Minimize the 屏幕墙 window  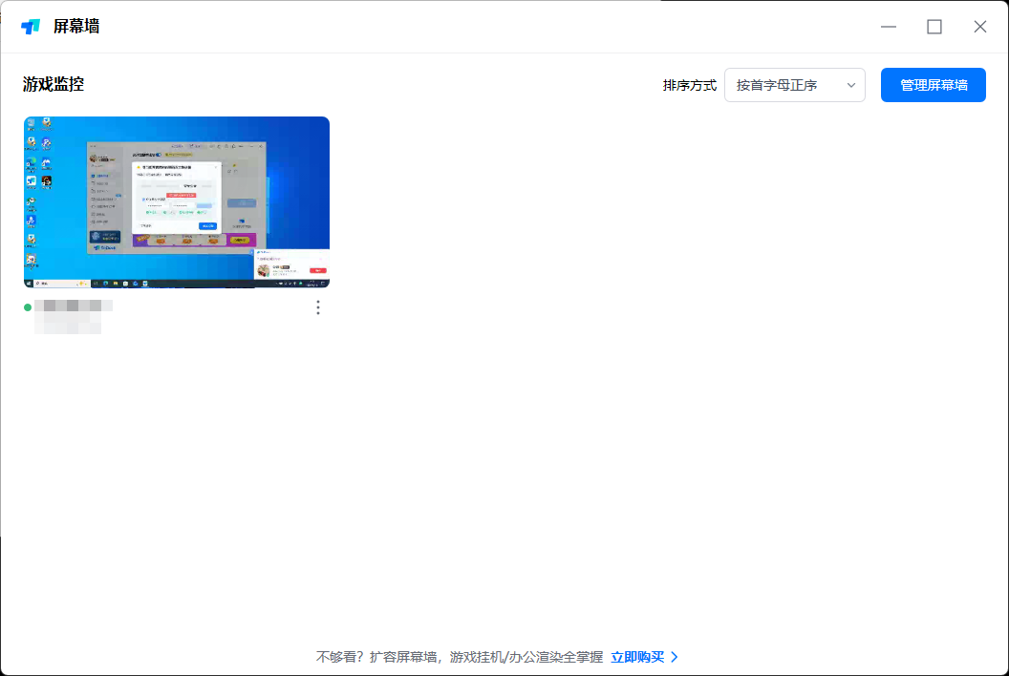pyautogui.click(x=889, y=27)
